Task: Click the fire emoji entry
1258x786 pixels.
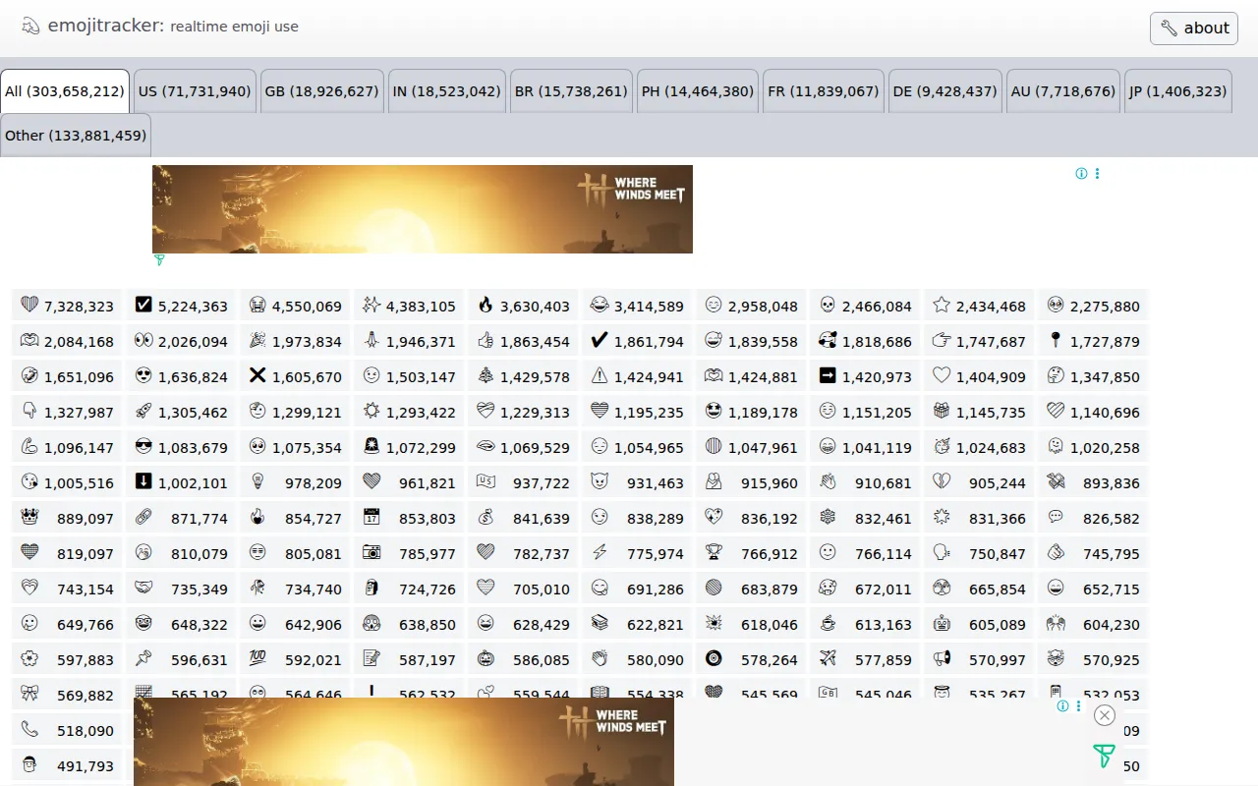Action: click(486, 306)
